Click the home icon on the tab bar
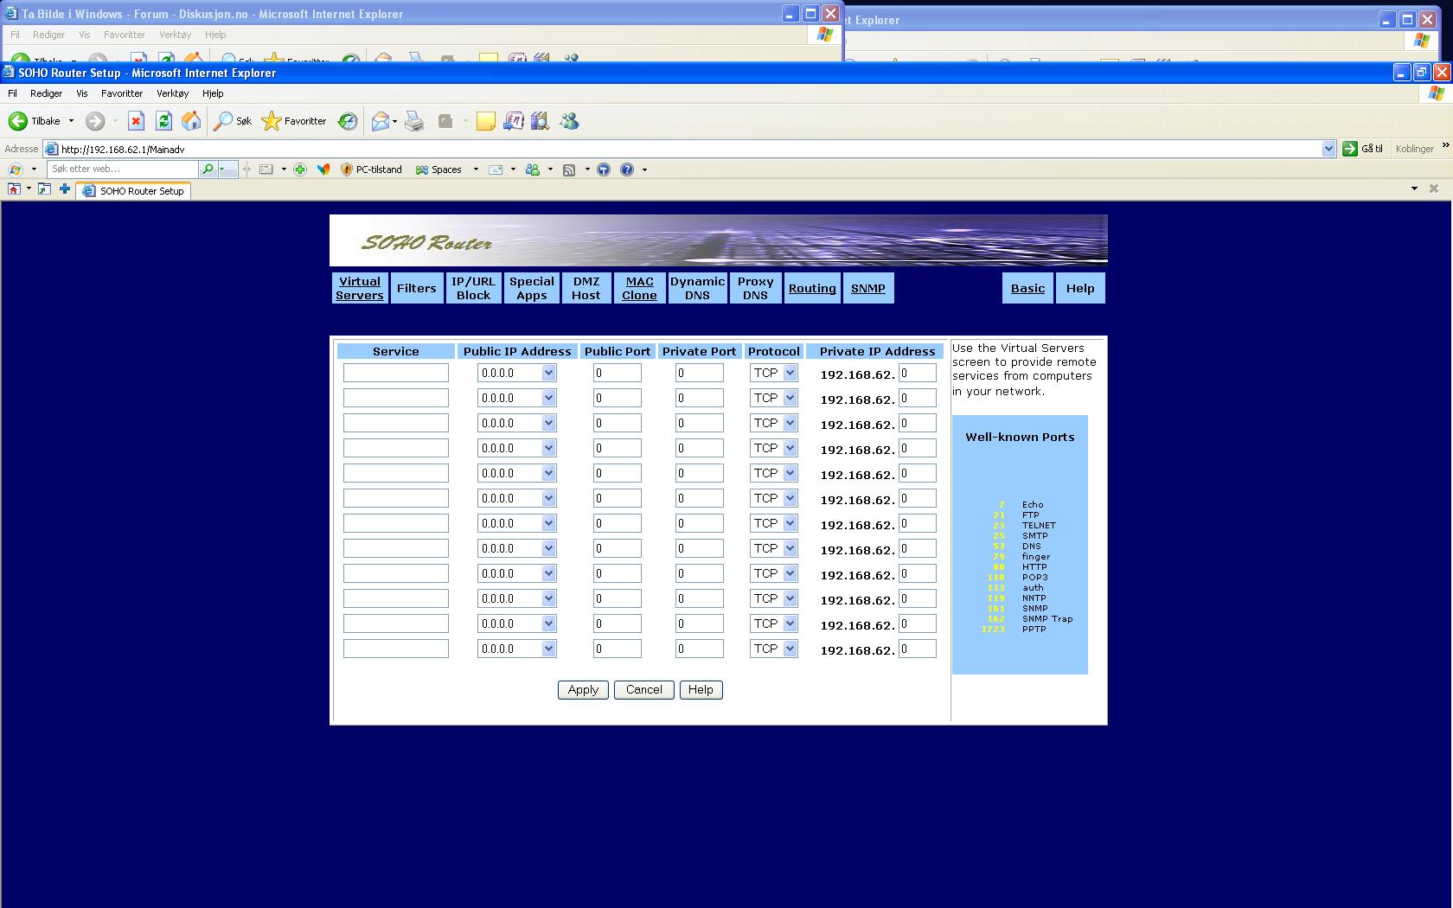Image resolution: width=1453 pixels, height=908 pixels. coord(14,189)
